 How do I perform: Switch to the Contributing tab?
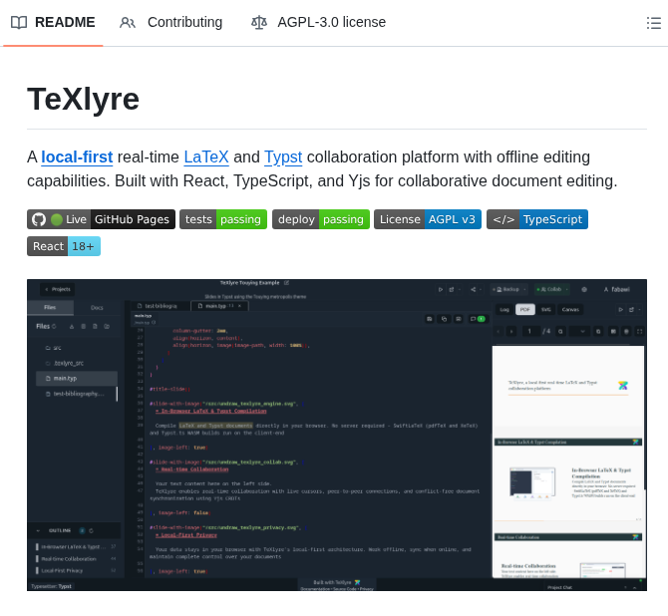point(184,22)
